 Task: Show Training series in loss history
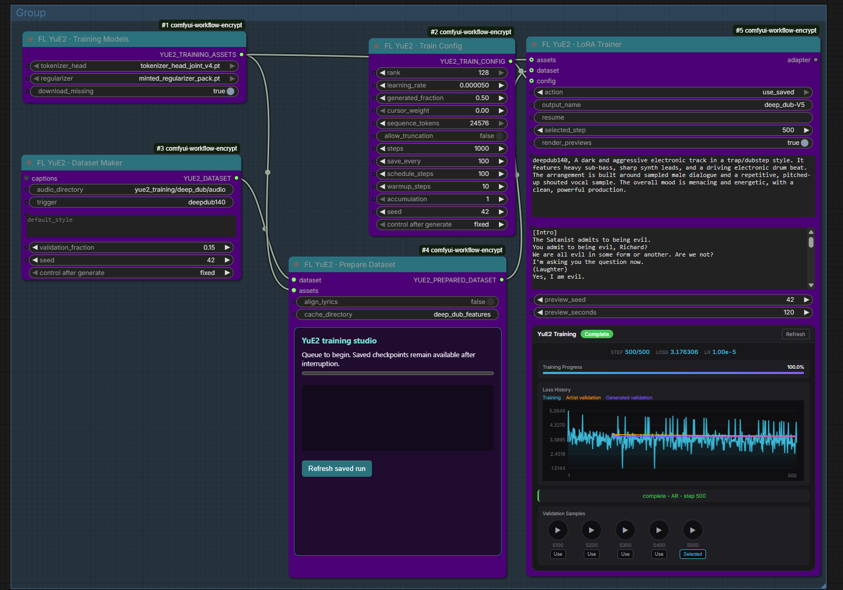pyautogui.click(x=552, y=398)
